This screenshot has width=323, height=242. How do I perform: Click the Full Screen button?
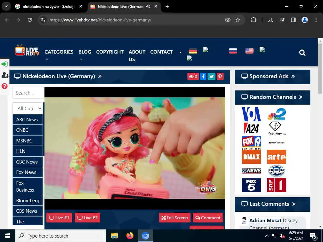pyautogui.click(x=175, y=218)
